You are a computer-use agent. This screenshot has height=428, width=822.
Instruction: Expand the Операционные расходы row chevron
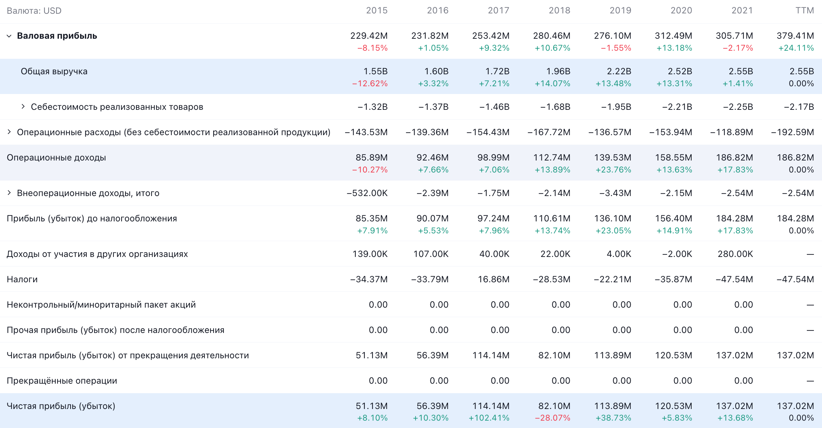coord(9,132)
